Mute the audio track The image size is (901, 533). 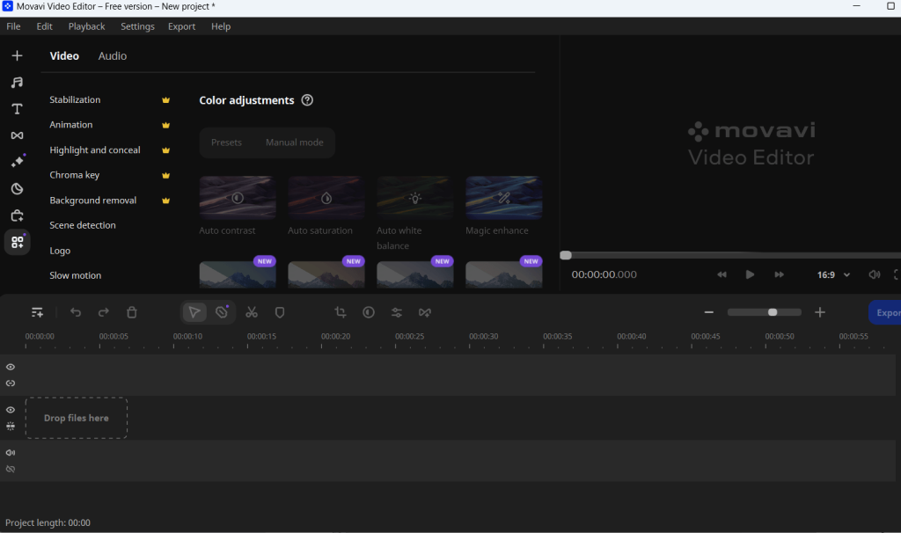[x=11, y=453]
